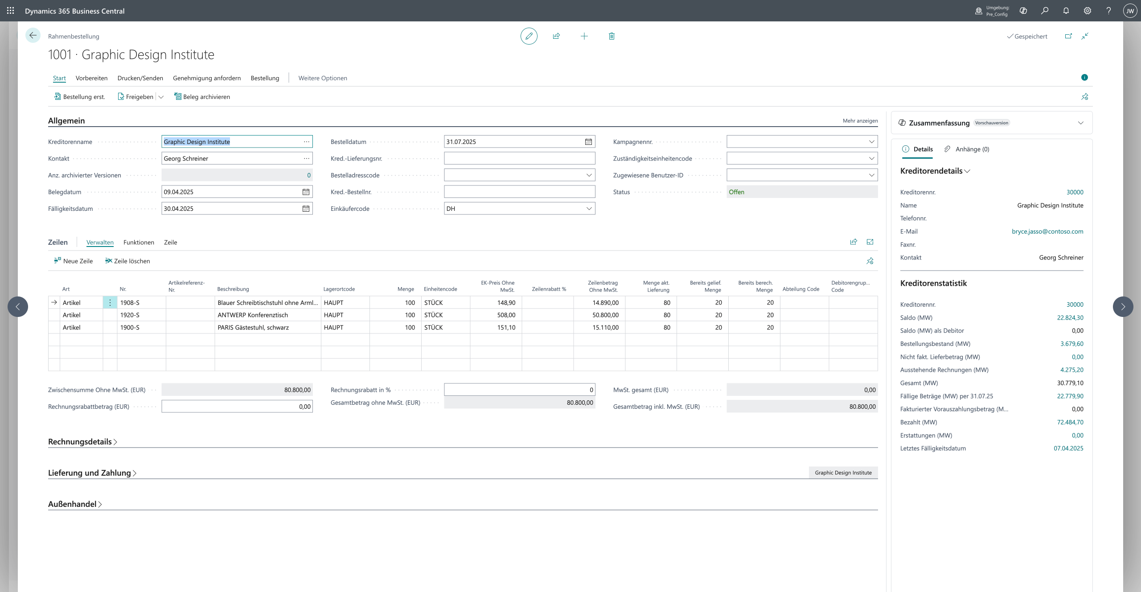Click the trash delete icon
The width and height of the screenshot is (1141, 592).
point(612,36)
